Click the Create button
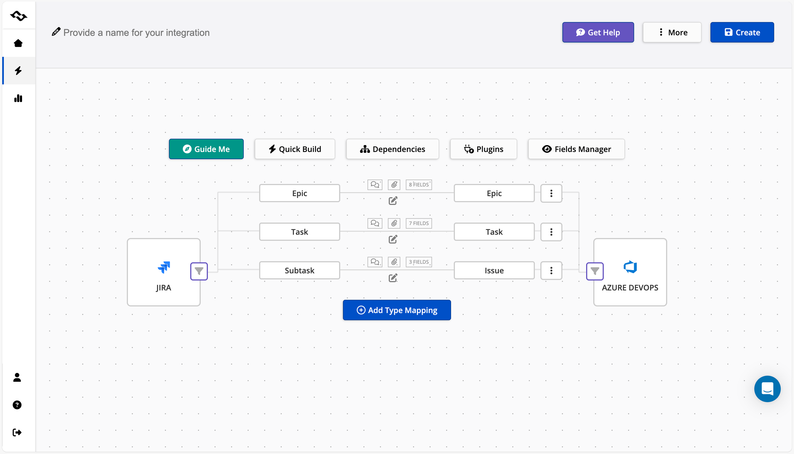The image size is (794, 454). (742, 32)
